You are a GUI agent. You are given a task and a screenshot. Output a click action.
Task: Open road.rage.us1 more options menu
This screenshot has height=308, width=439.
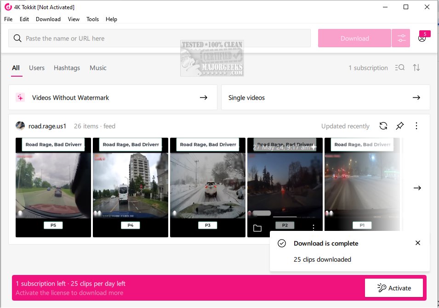[416, 126]
